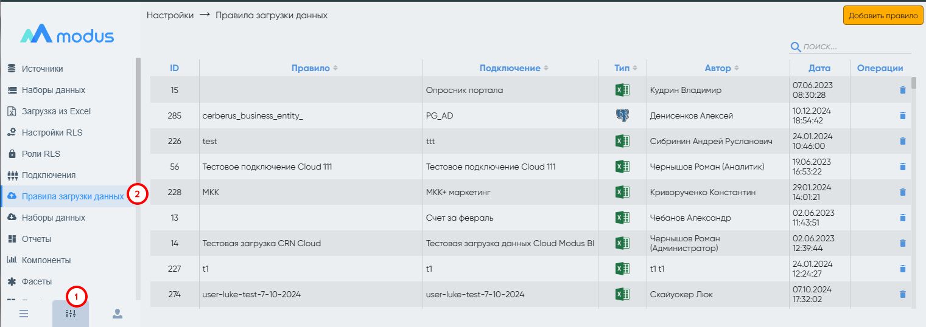The height and width of the screenshot is (327, 926).
Task: Click the Настройки breadcrumb link
Action: coord(170,15)
